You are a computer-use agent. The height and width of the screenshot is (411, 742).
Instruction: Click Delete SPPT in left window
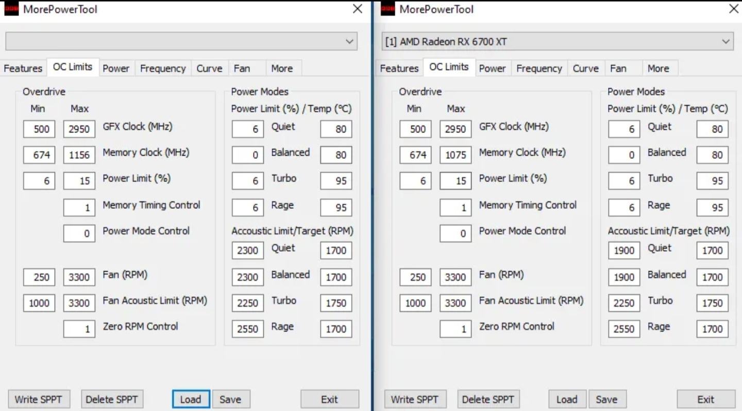click(112, 399)
